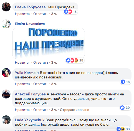134x131 pixels.
Task: Open timestamp 3 ч. on Elmira's comment
Action: pos(54,63)
